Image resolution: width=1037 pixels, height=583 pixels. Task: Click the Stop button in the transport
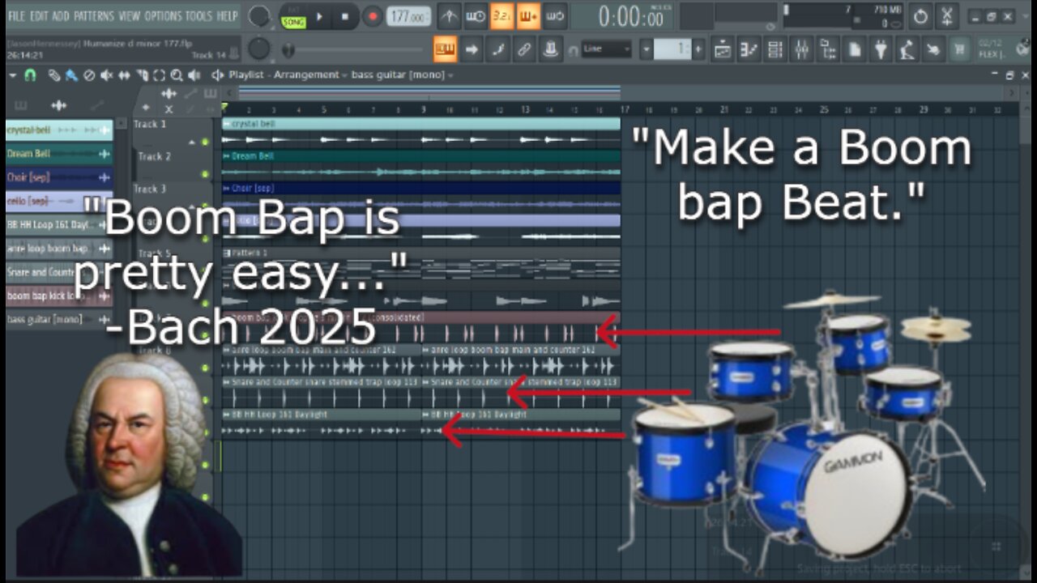(344, 16)
